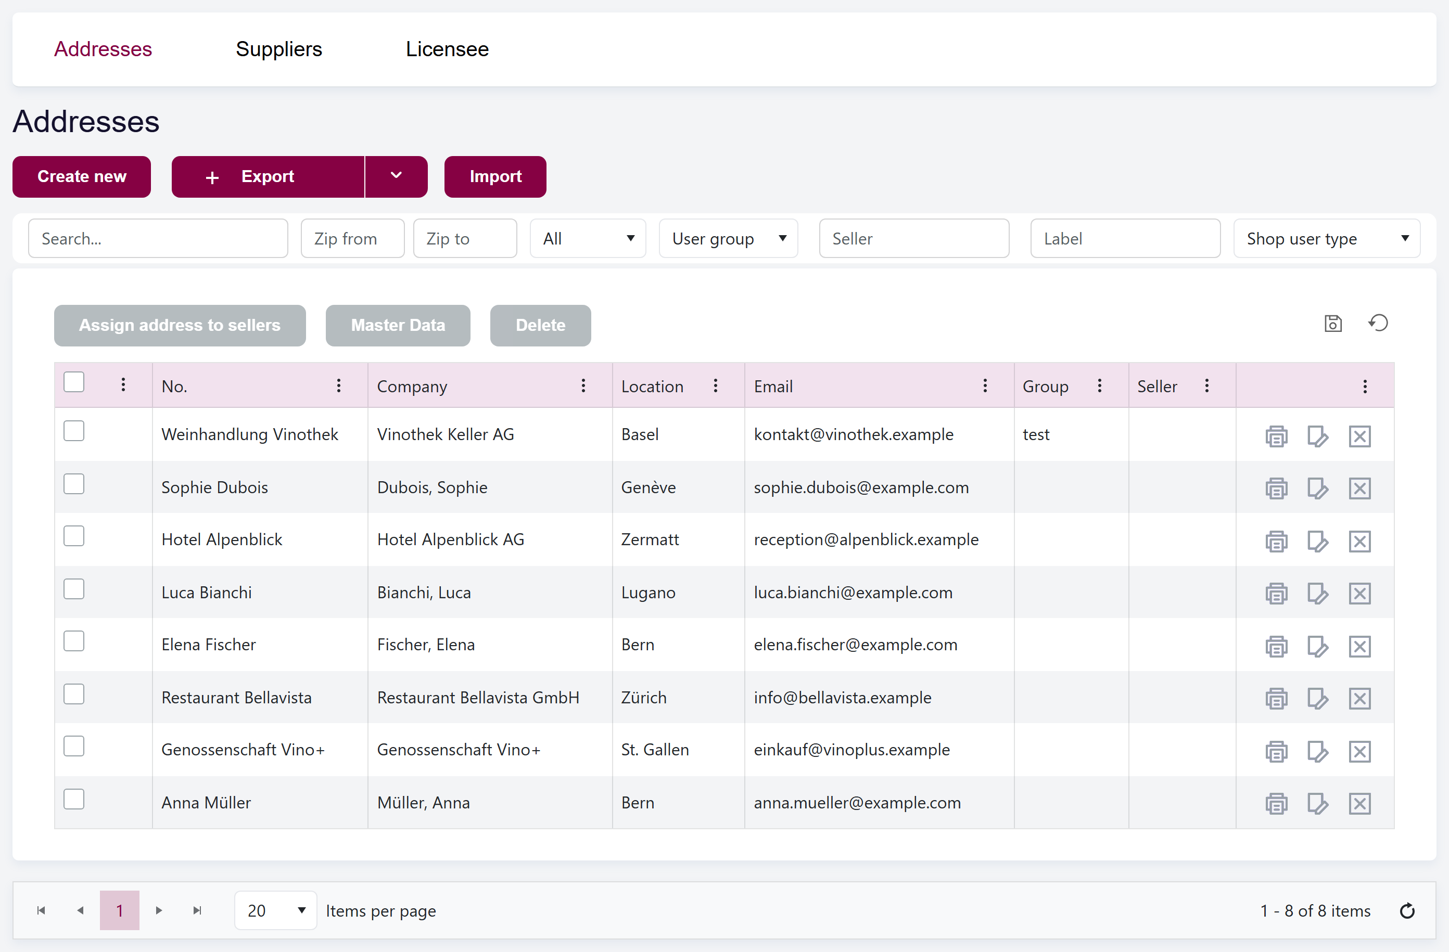Check the Elena Fischer row checkbox

[x=74, y=641]
